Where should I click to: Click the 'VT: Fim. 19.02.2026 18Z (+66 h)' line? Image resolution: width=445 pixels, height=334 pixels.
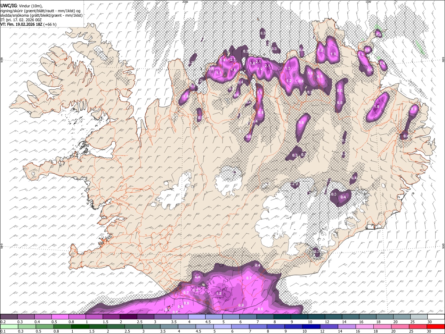click(x=29, y=24)
